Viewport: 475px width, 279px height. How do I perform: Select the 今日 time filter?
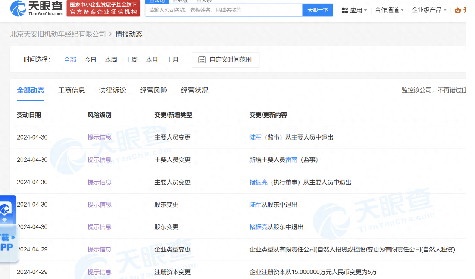pyautogui.click(x=91, y=60)
